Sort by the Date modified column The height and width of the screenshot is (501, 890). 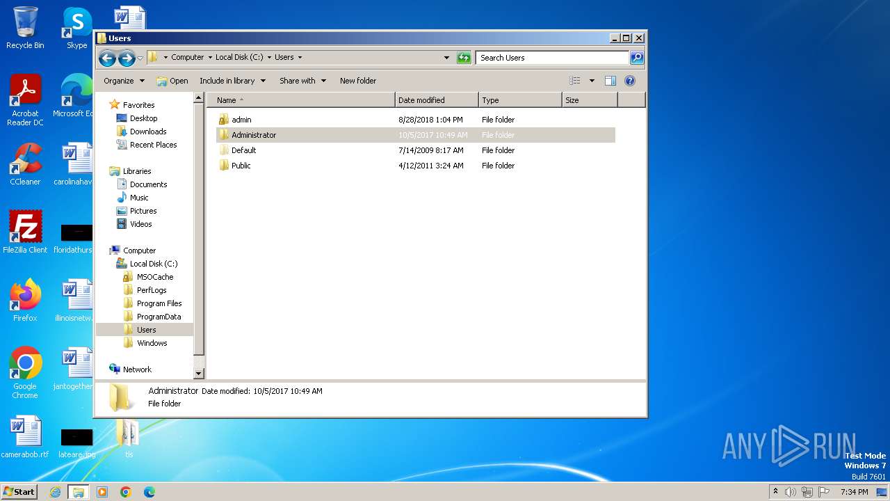coord(437,100)
